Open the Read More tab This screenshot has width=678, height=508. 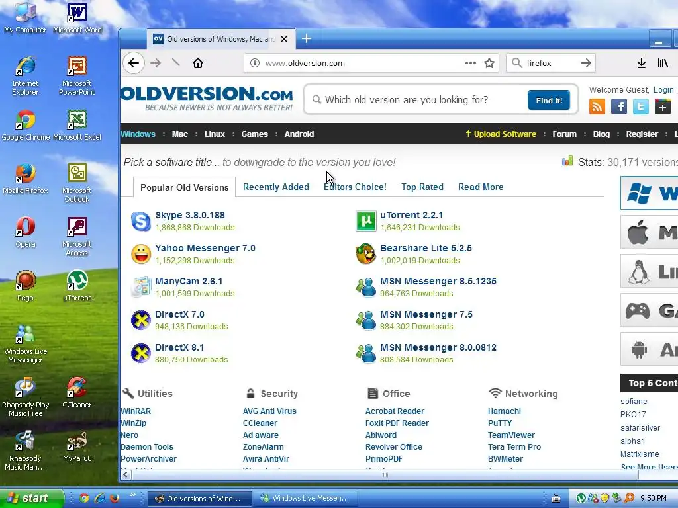tap(481, 187)
